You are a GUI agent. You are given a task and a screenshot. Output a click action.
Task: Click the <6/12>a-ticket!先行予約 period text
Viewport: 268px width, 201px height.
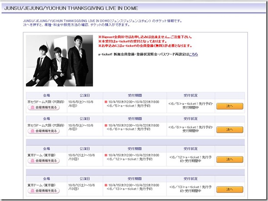click(x=129, y=159)
